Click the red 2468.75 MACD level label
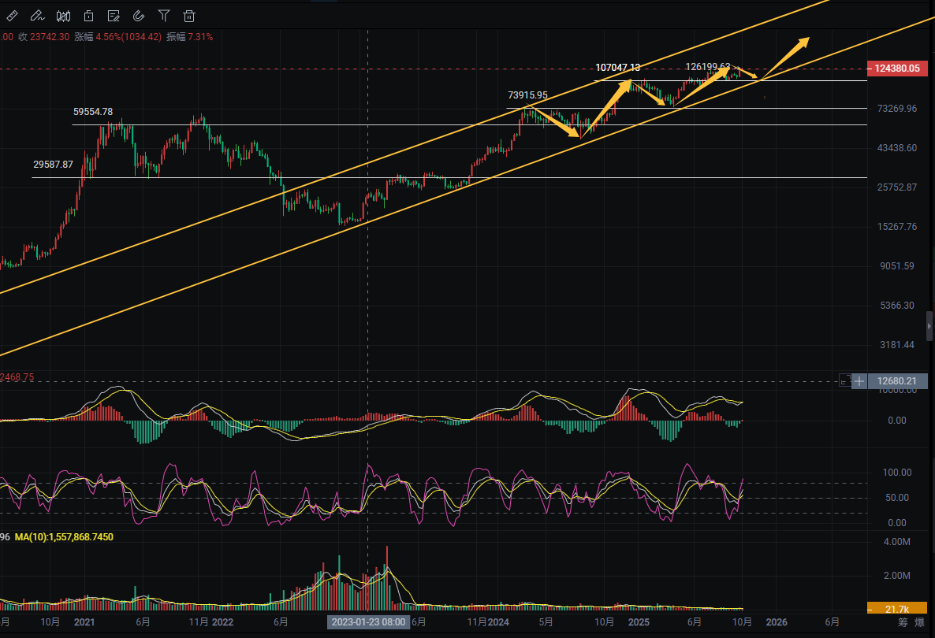The width and height of the screenshot is (935, 638). 17,377
